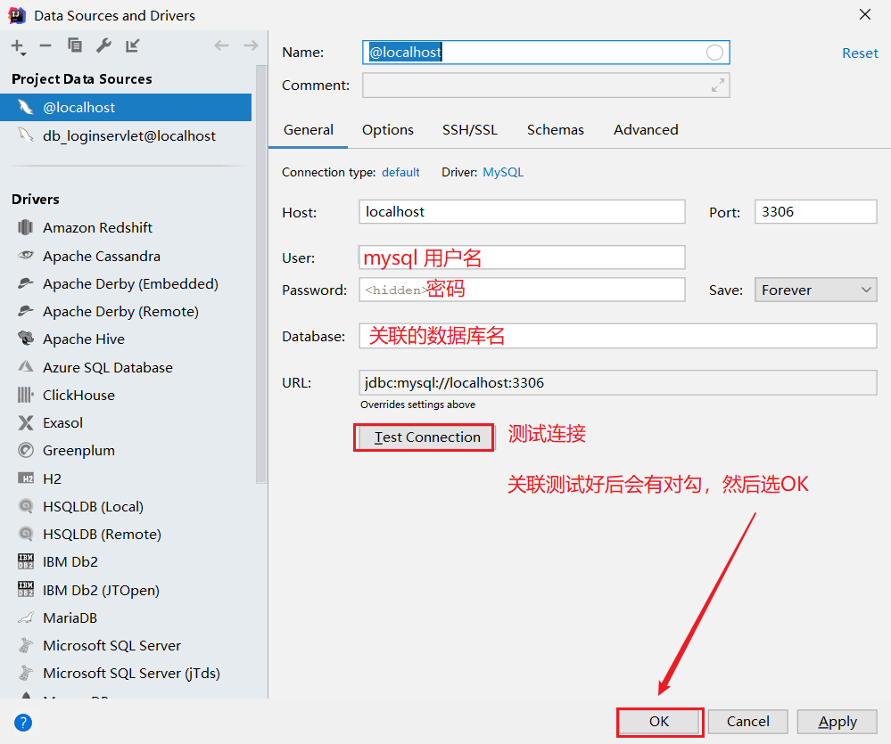Image resolution: width=891 pixels, height=744 pixels.
Task: Select the MariaDB driver name
Action: pyautogui.click(x=70, y=618)
